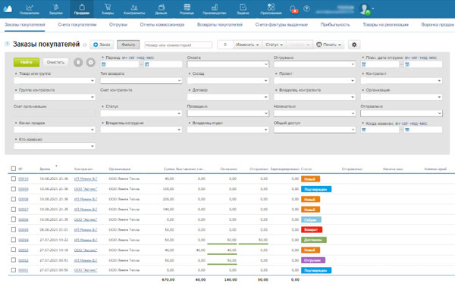Image resolution: width=455 pixels, height=289 pixels.
Task: Switch to Счета покупателям tab
Action: point(77,25)
